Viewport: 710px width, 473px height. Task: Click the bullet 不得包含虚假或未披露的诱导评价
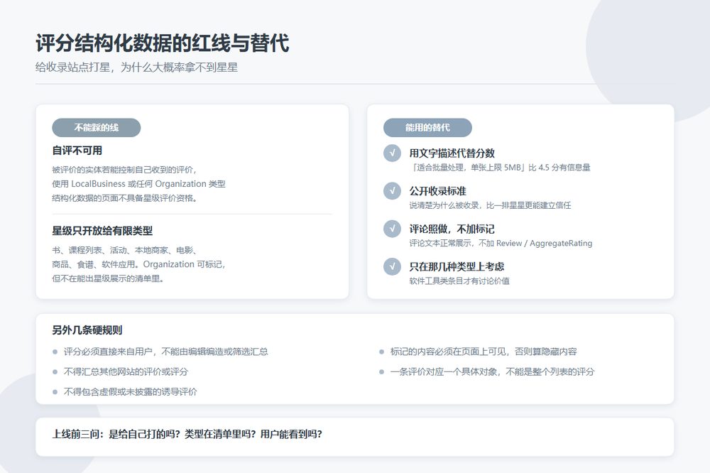tap(131, 392)
